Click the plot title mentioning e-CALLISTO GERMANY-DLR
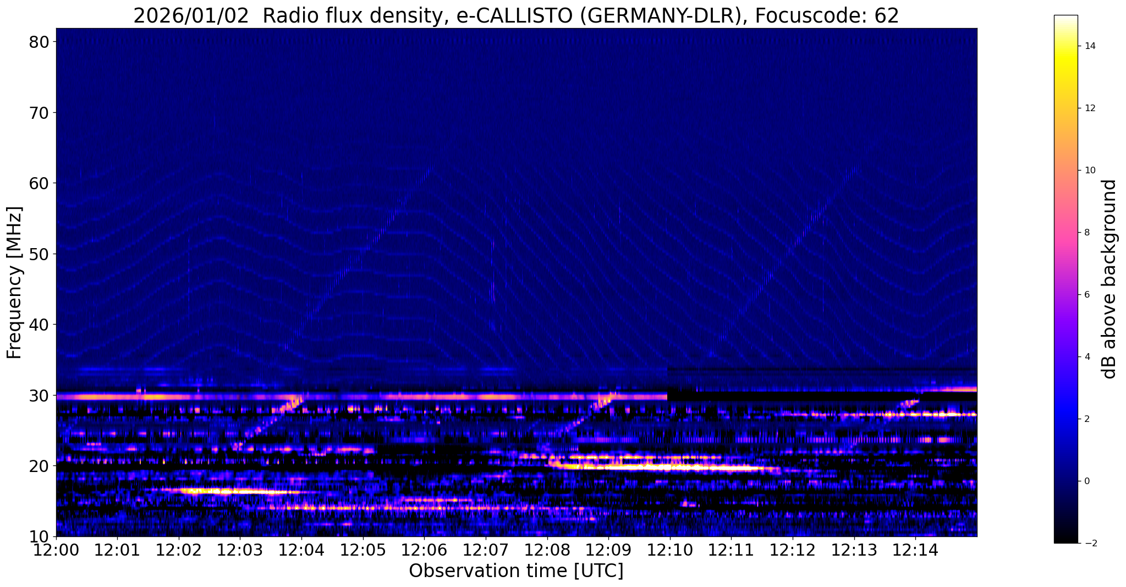This screenshot has width=1126, height=587. 516,15
